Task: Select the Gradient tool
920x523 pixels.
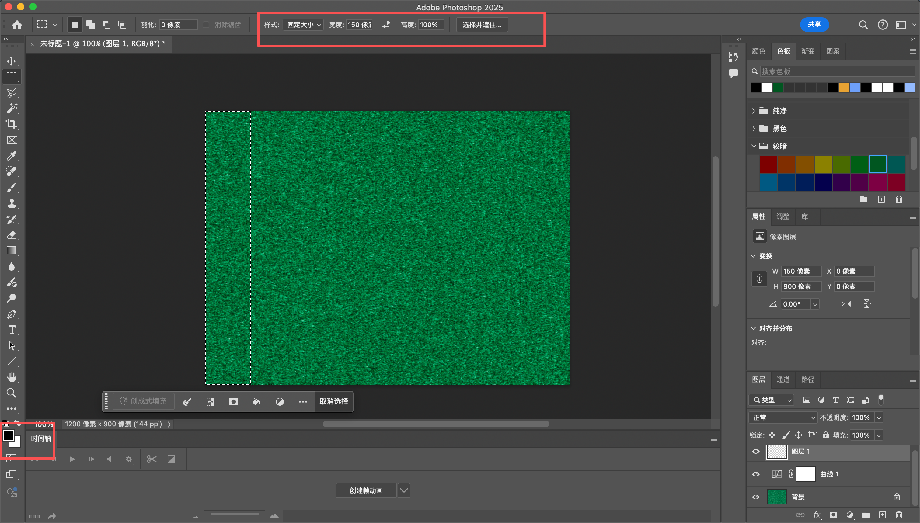Action: pos(12,250)
